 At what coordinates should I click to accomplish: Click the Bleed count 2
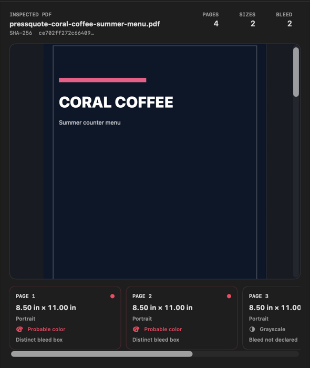pyautogui.click(x=290, y=24)
